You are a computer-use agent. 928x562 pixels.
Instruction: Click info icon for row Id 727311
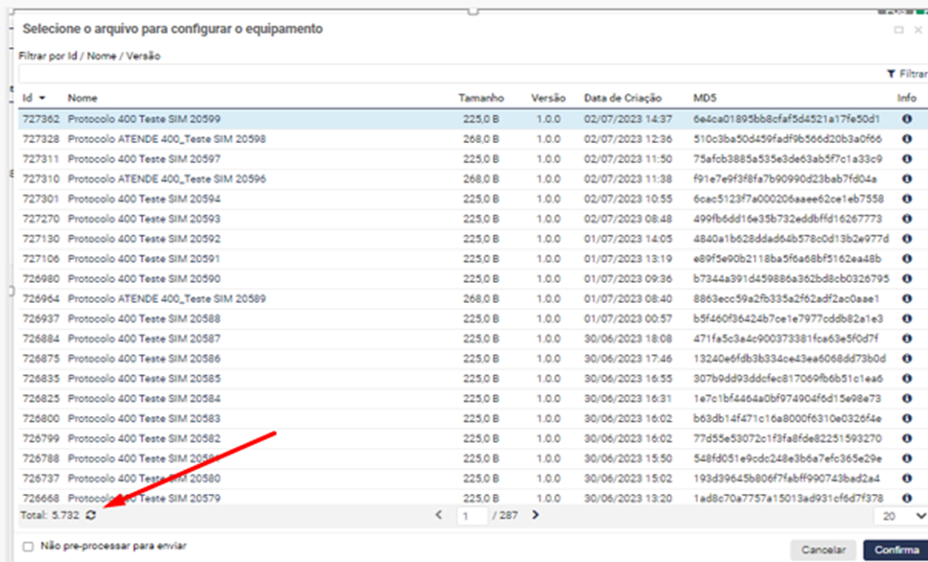(x=906, y=159)
